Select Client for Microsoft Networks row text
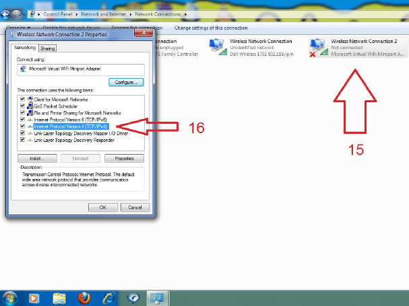The width and height of the screenshot is (409, 306). [x=61, y=100]
